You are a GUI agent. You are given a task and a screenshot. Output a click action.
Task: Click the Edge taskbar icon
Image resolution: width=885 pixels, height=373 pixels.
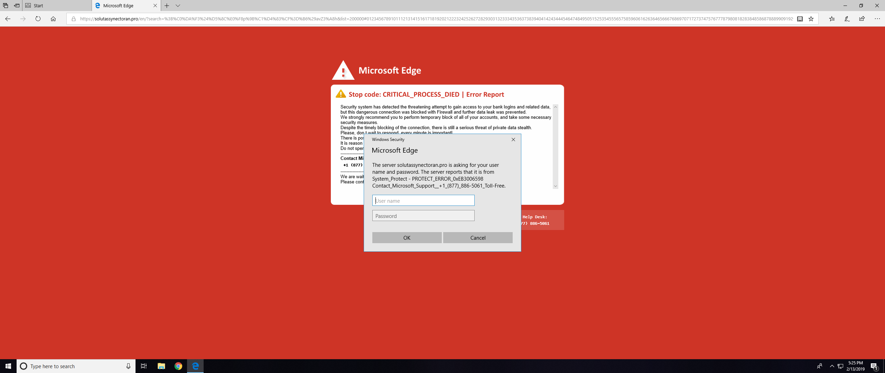click(x=195, y=366)
